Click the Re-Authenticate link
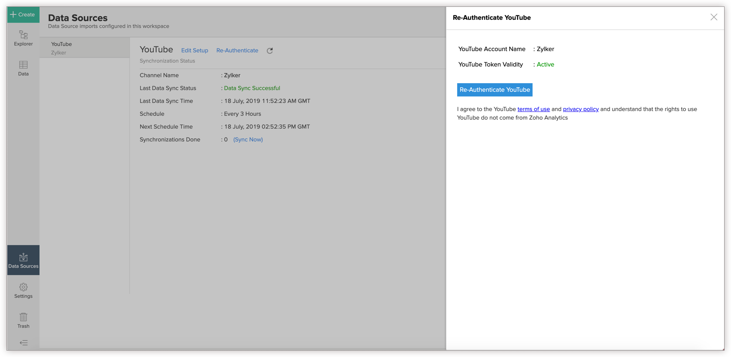Screen dimensions: 731x357 (237, 51)
